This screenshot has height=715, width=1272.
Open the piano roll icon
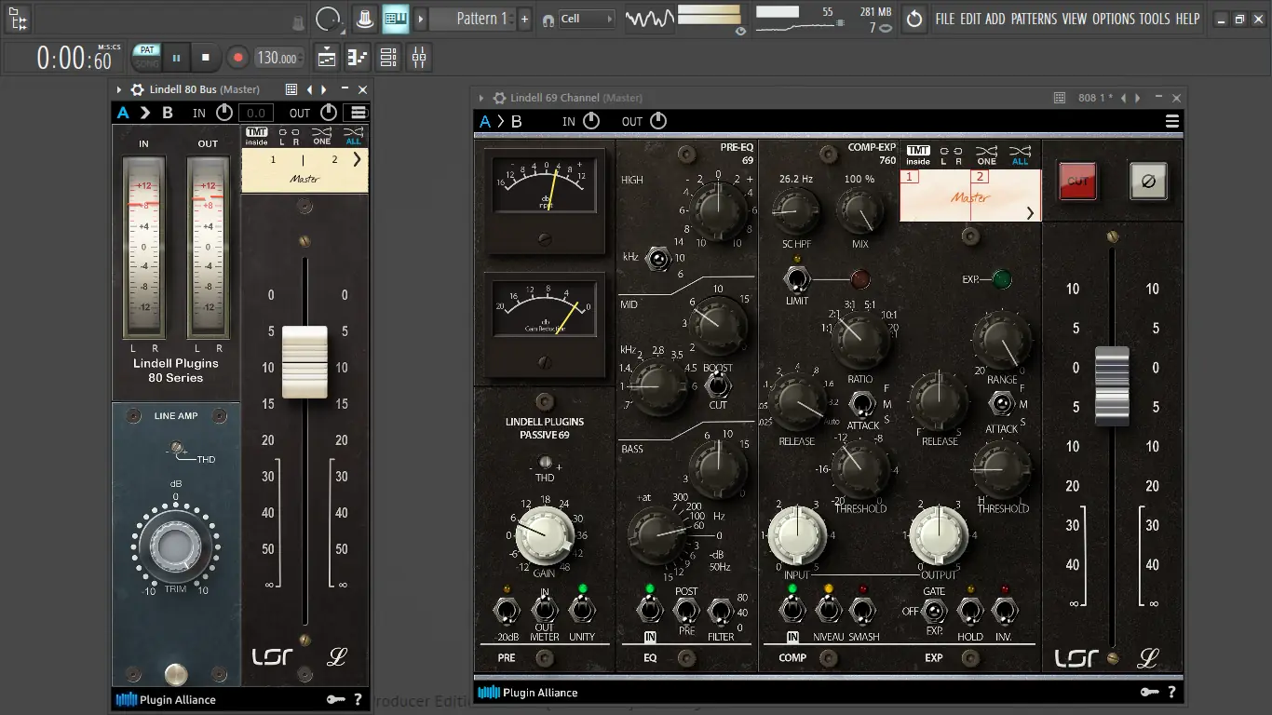tap(358, 58)
